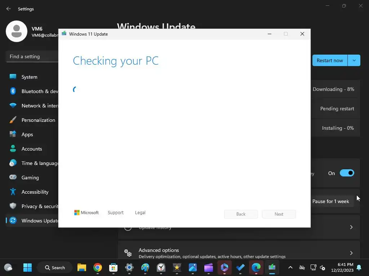
Task: Open Microsoft Store from the taskbar
Action: [x=113, y=267]
